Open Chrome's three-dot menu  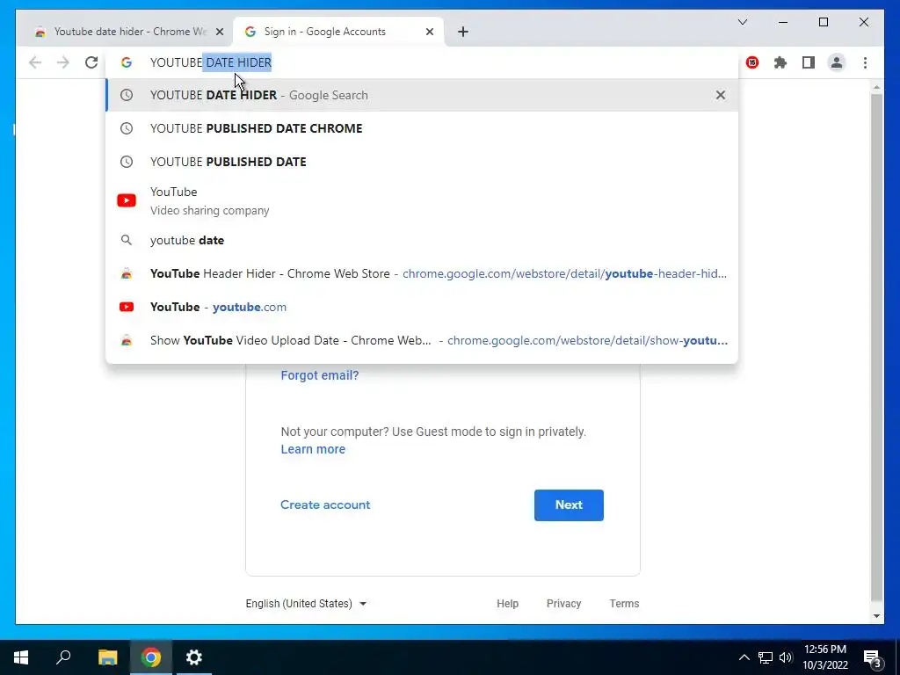point(865,62)
